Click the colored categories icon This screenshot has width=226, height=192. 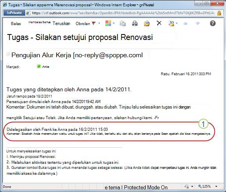click(x=108, y=23)
